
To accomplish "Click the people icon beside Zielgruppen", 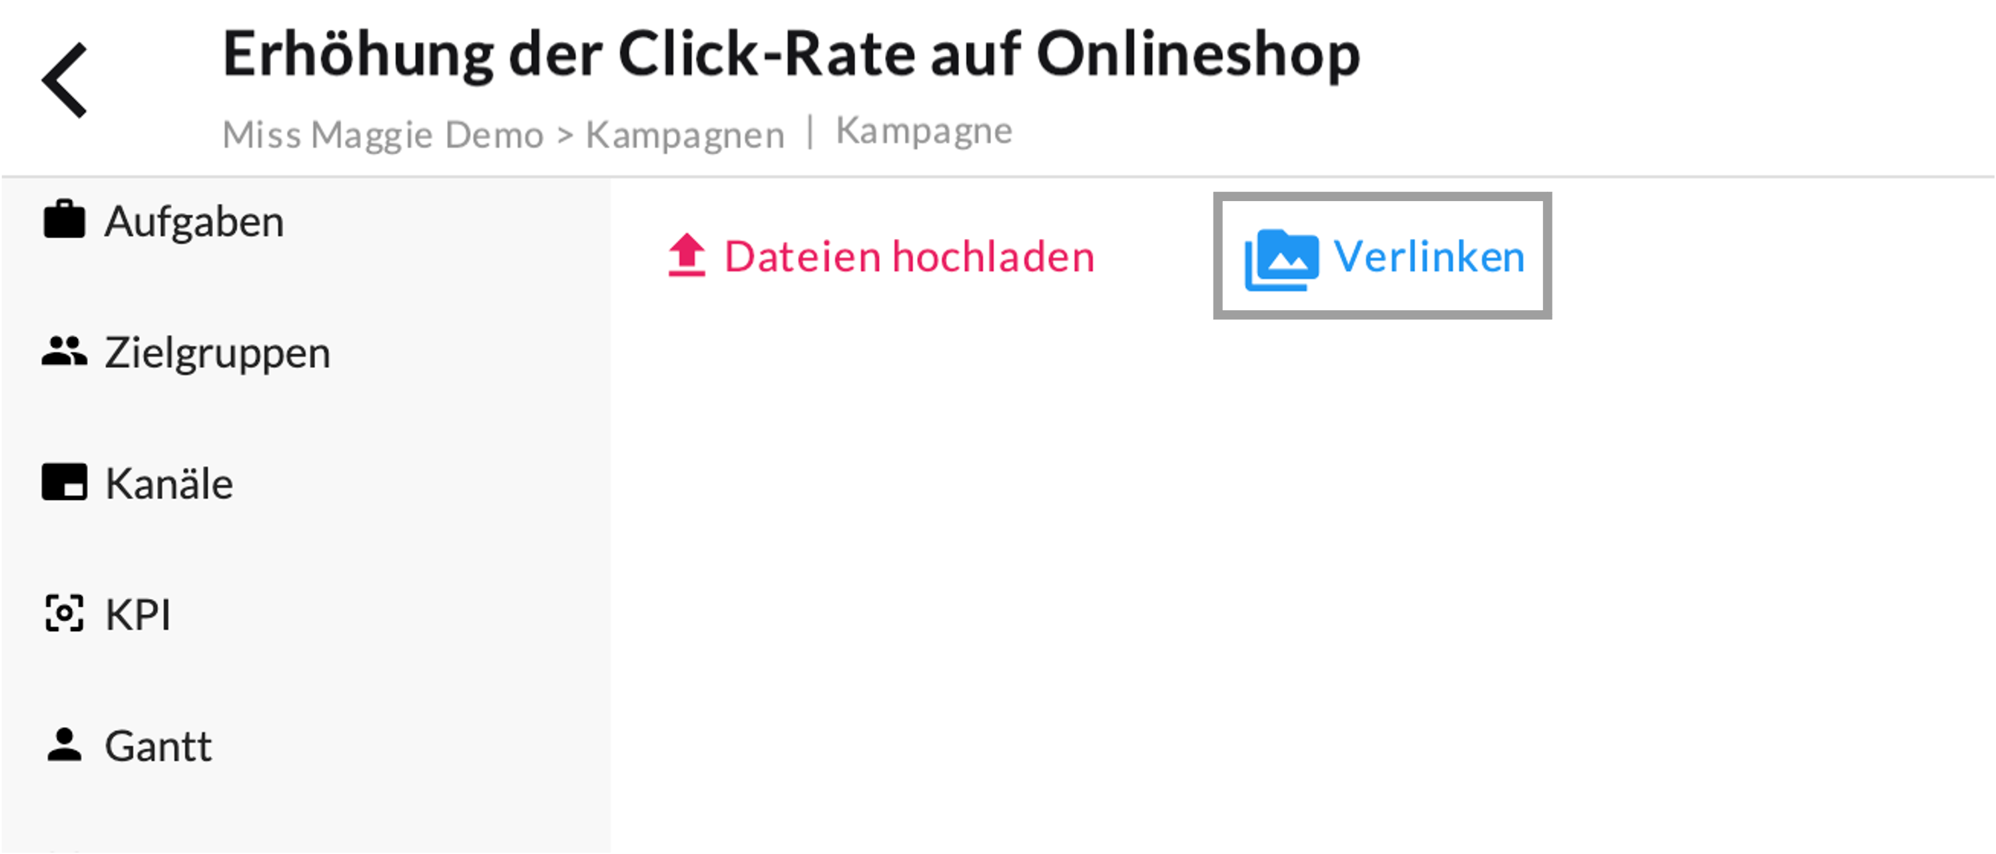I will [x=65, y=351].
